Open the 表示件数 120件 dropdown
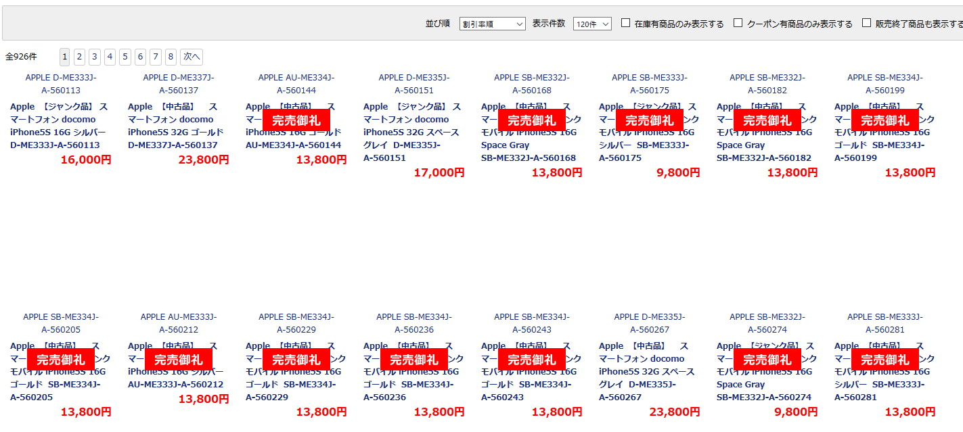Image resolution: width=963 pixels, height=432 pixels. [x=592, y=24]
